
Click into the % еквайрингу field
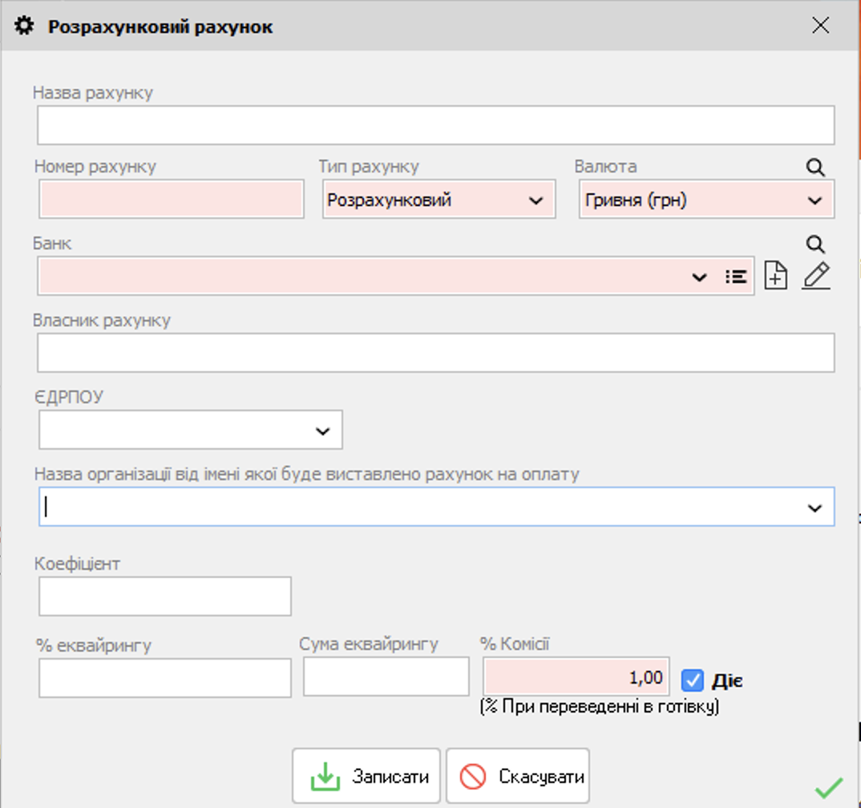(164, 678)
